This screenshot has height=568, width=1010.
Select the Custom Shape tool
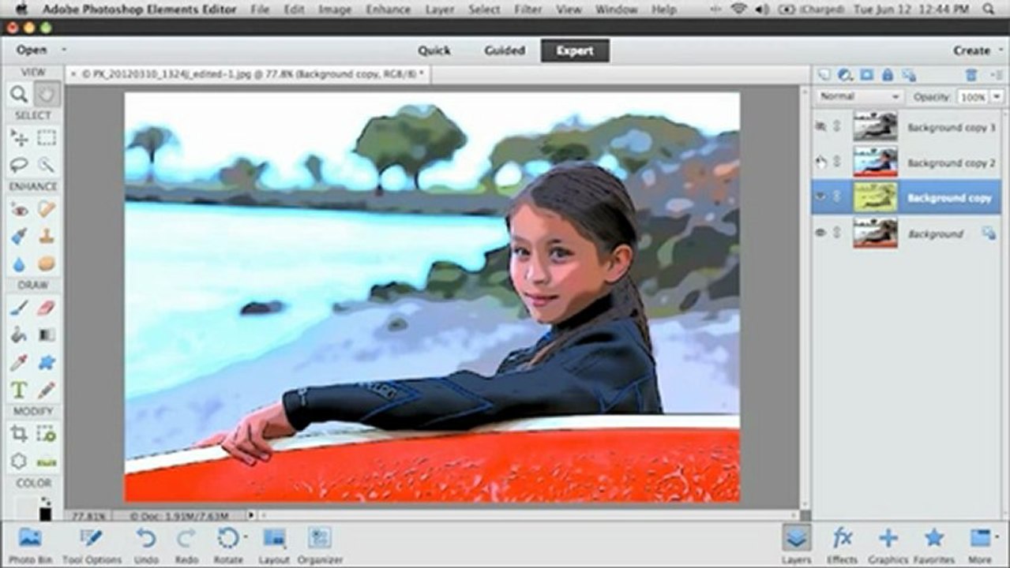coord(47,362)
